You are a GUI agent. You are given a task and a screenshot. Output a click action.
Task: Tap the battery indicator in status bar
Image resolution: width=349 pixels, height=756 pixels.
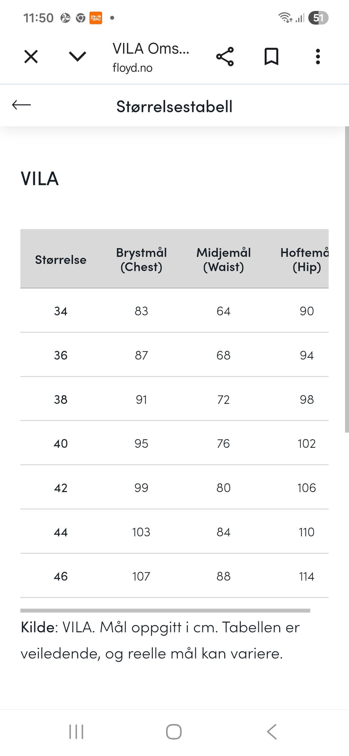click(318, 18)
